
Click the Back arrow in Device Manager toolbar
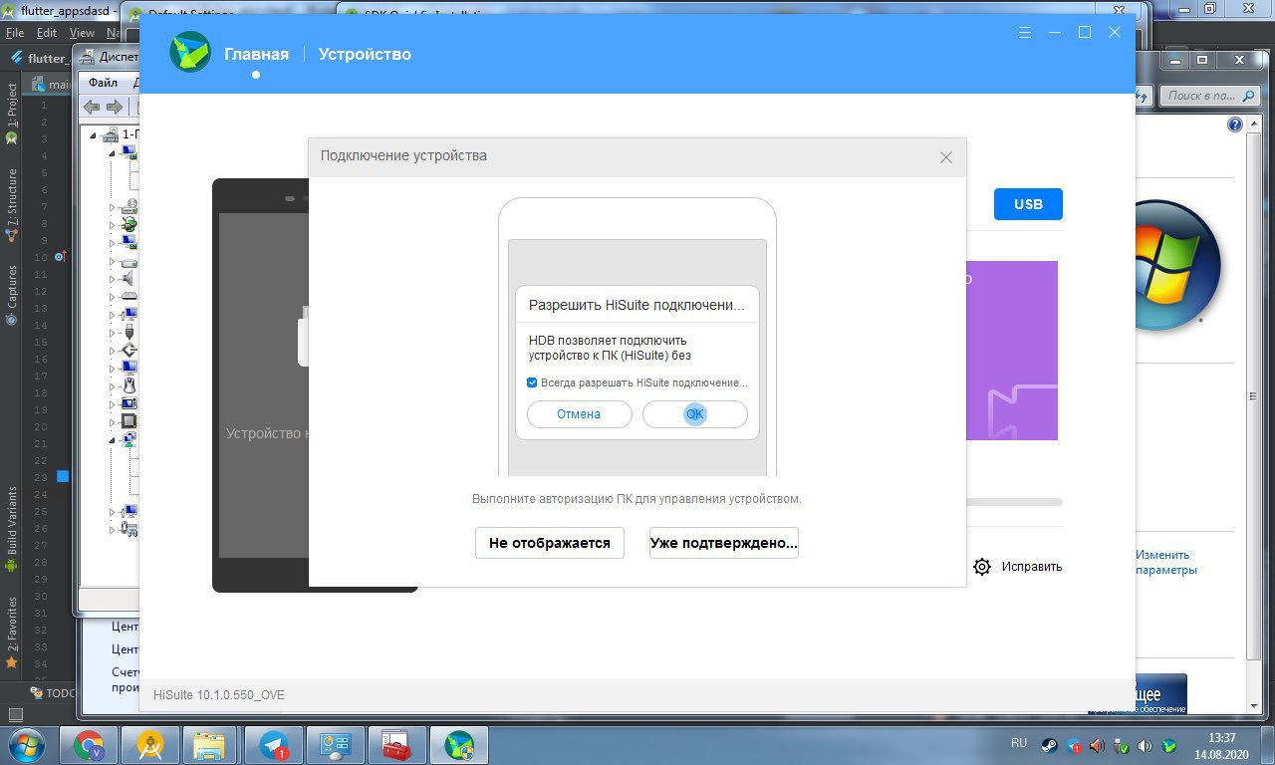coord(92,107)
